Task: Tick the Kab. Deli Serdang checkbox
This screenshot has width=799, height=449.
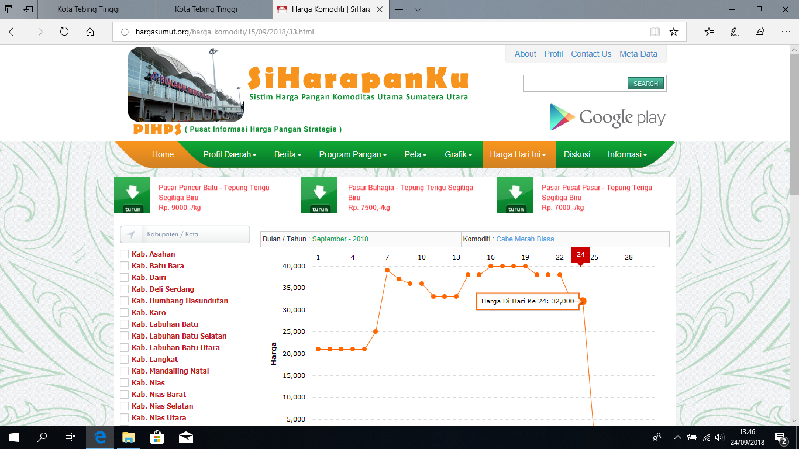Action: pos(124,289)
